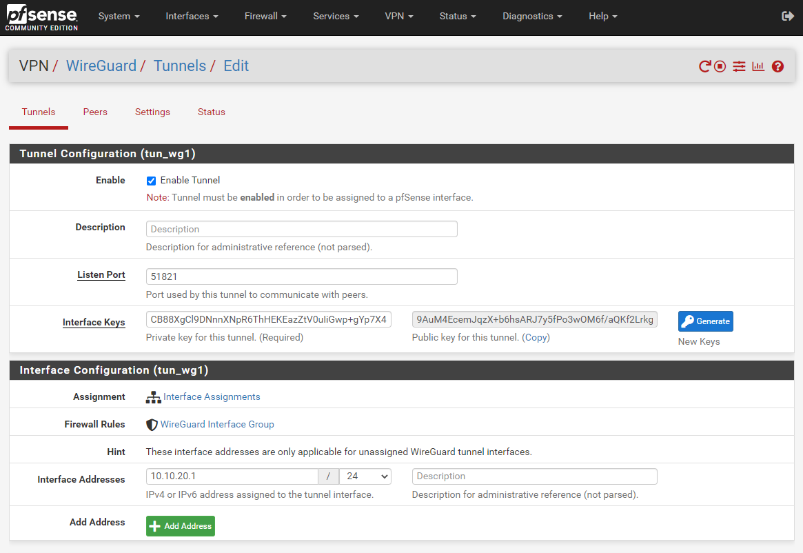Viewport: 803px width, 553px height.
Task: Switch to the Status tab
Action: click(211, 112)
